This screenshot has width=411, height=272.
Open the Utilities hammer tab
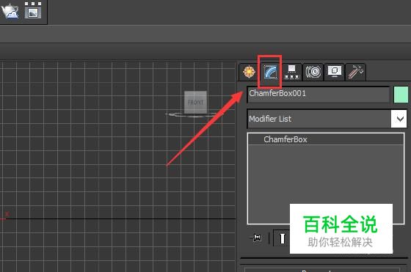click(x=355, y=72)
